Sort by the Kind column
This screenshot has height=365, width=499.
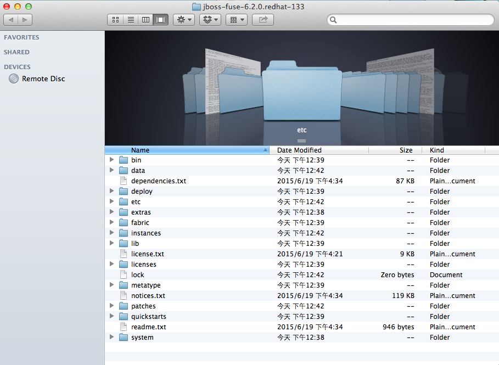453,150
